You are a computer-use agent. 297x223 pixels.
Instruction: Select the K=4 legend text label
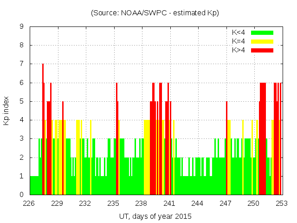pyautogui.click(x=239, y=41)
